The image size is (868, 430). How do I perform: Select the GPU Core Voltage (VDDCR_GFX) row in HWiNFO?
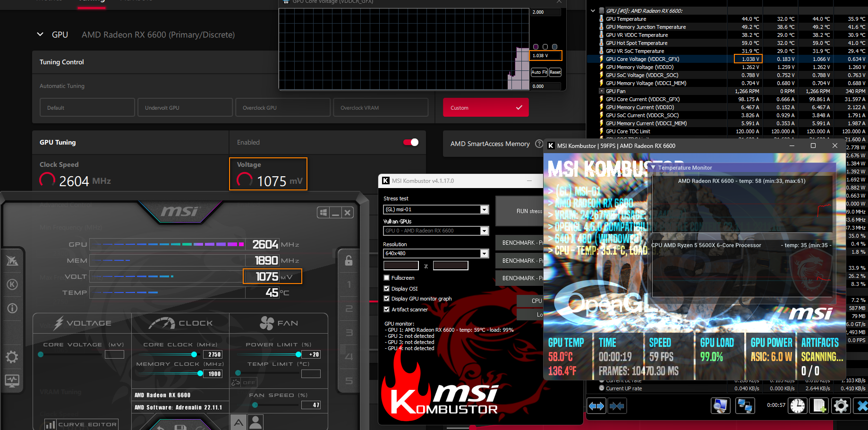727,59
